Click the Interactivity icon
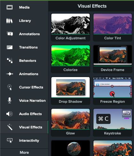 (10, 140)
